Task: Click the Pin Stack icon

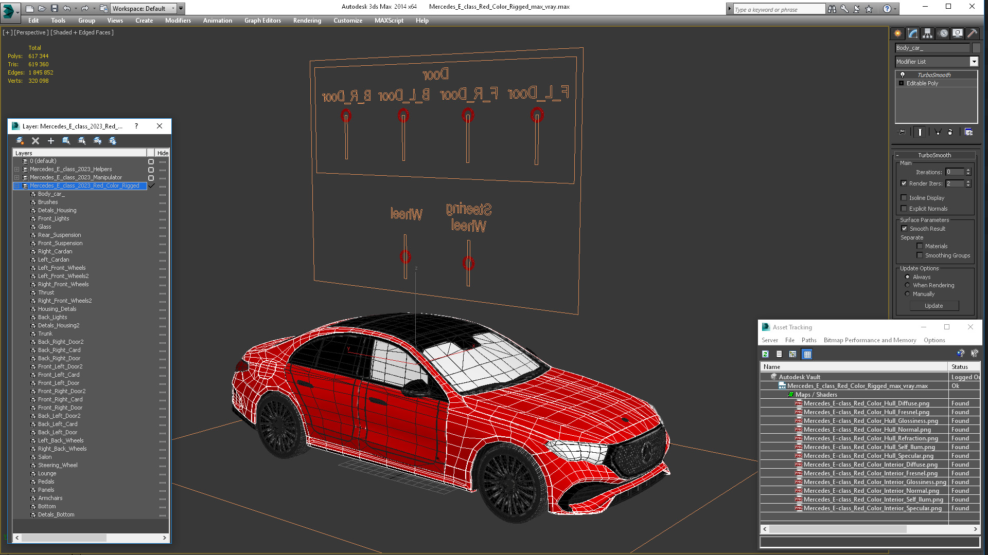Action: tap(902, 132)
